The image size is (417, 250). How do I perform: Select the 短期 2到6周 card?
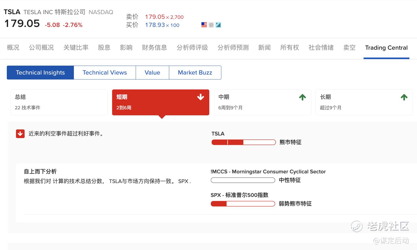pyautogui.click(x=161, y=102)
